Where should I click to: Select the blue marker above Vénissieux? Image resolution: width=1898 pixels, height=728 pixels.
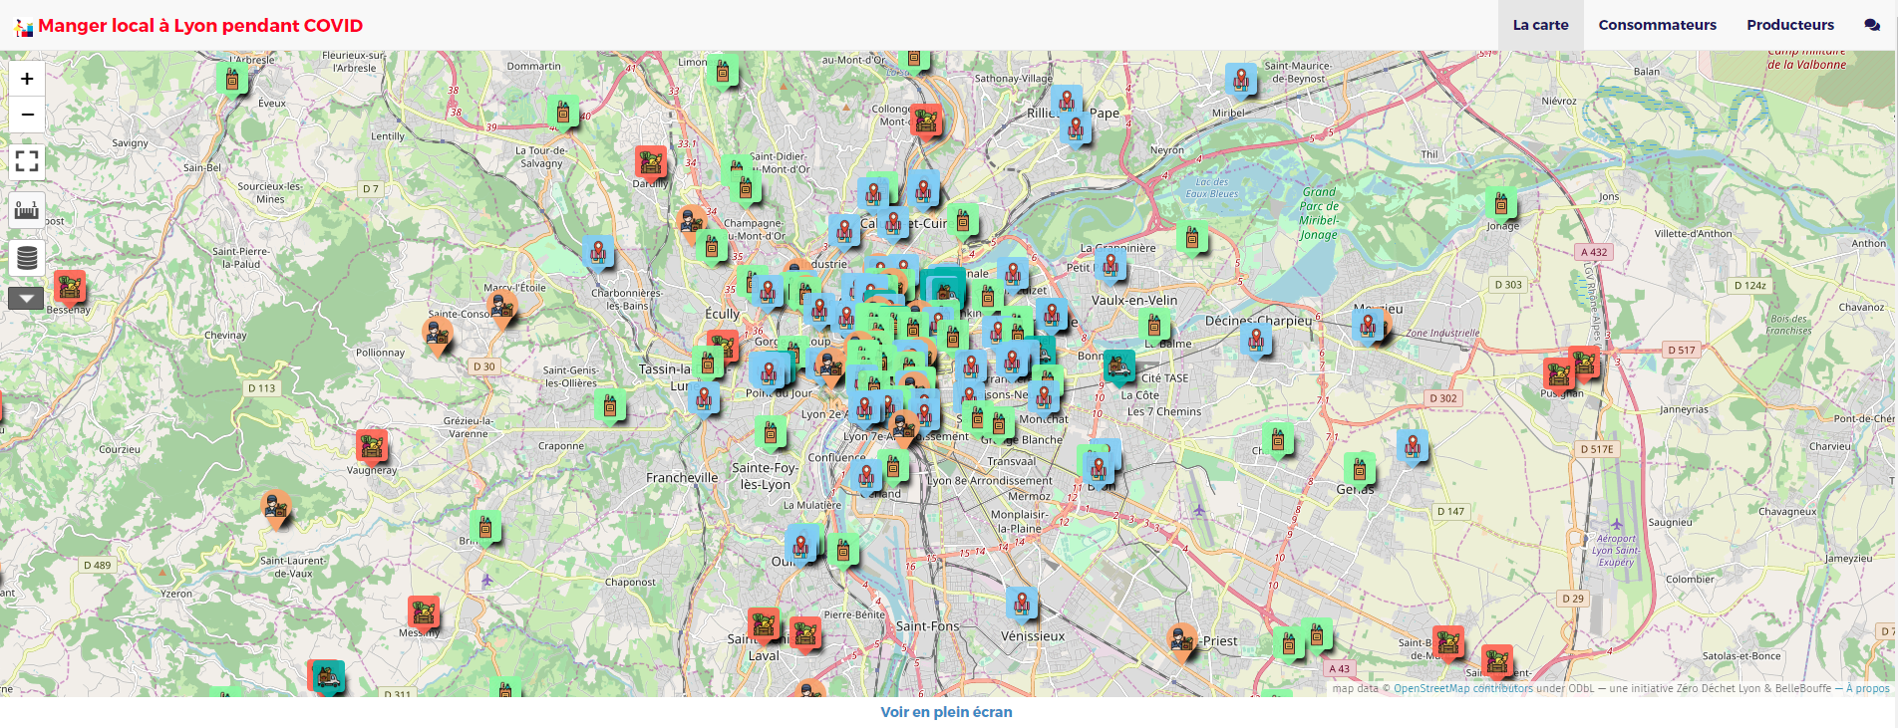pos(1022,603)
